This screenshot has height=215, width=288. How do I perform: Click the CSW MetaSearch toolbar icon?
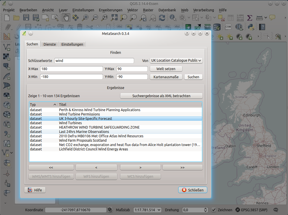(x=228, y=27)
